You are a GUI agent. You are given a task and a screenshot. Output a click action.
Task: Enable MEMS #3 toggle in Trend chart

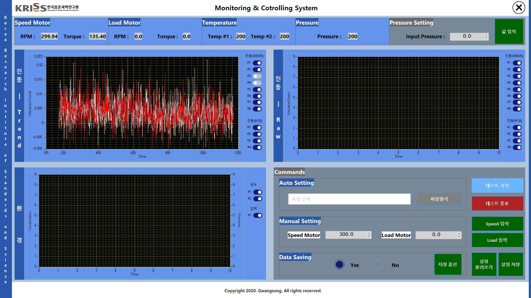pyautogui.click(x=257, y=76)
